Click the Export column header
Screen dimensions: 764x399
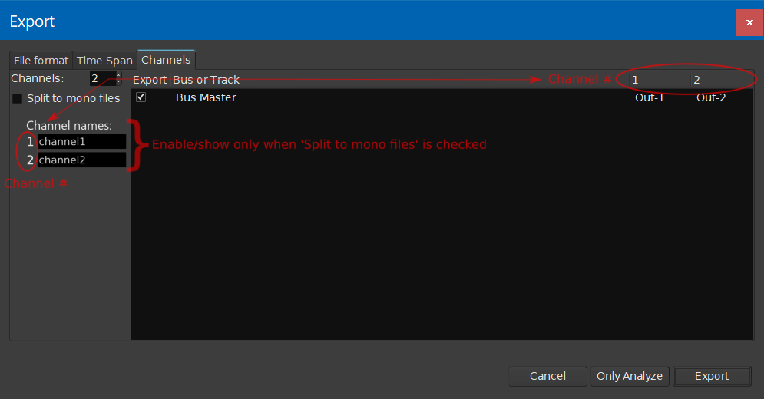coord(150,80)
